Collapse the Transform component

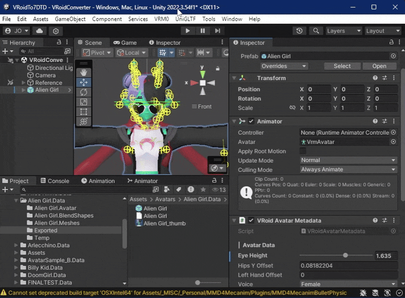click(x=234, y=78)
